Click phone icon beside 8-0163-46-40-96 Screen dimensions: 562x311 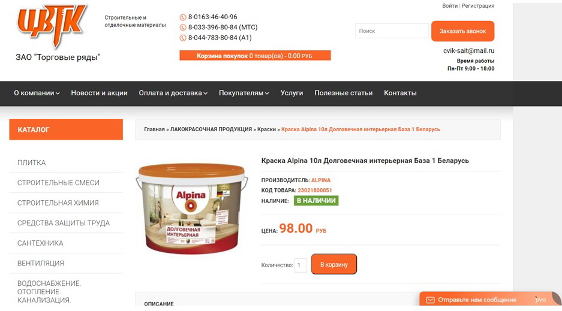(183, 17)
